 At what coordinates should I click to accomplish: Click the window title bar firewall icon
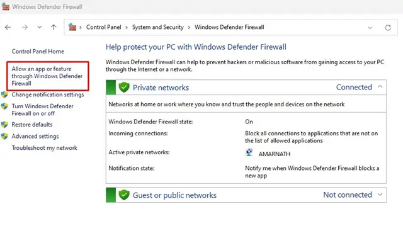tap(6, 6)
